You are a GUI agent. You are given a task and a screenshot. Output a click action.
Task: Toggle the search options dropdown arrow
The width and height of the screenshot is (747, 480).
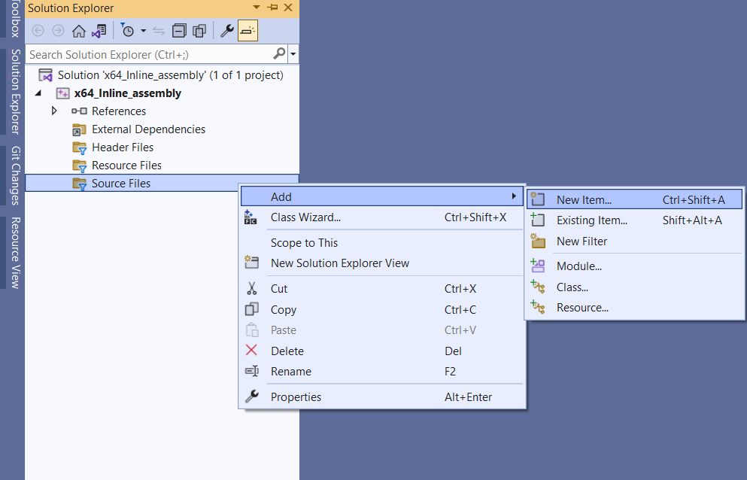pos(292,54)
